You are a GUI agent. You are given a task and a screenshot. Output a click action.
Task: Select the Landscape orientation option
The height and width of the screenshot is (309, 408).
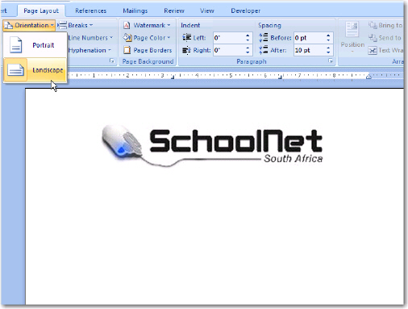(35, 70)
